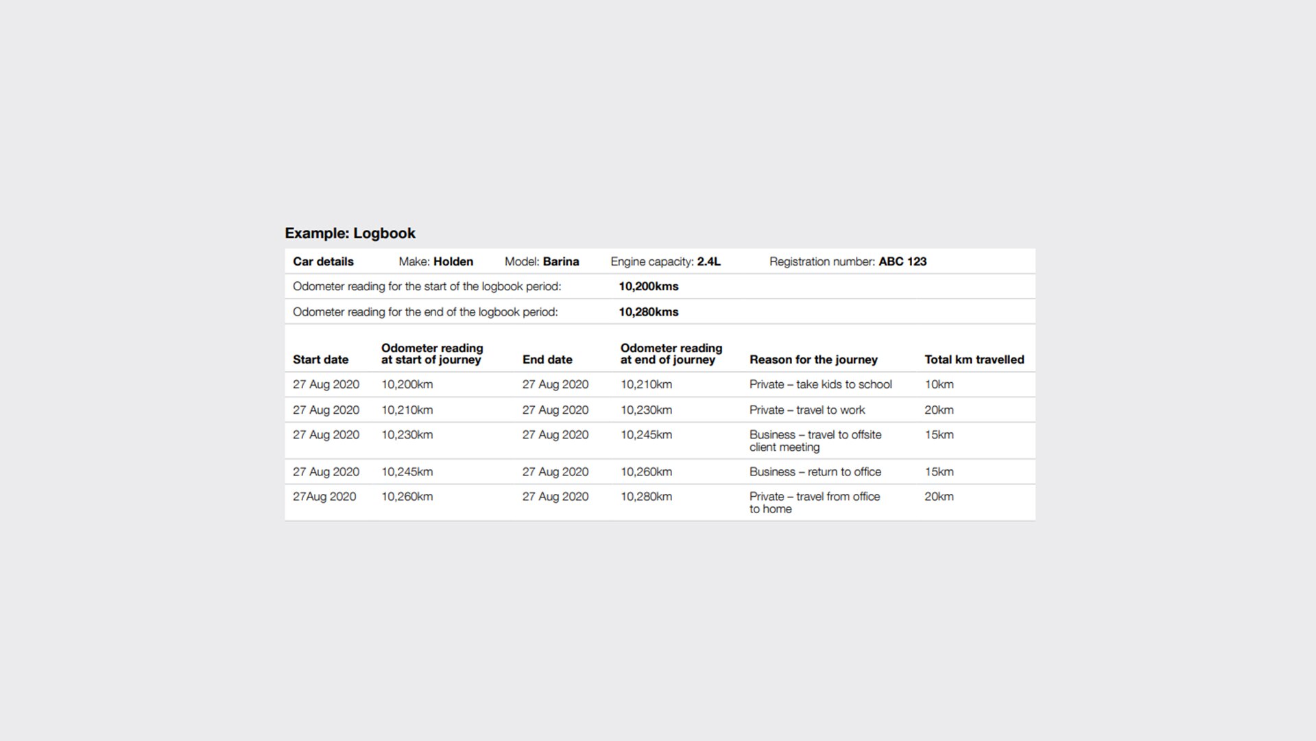Screen dimensions: 1316x741
Task: Click the Engine capacity value "2.4L"
Action: point(708,261)
